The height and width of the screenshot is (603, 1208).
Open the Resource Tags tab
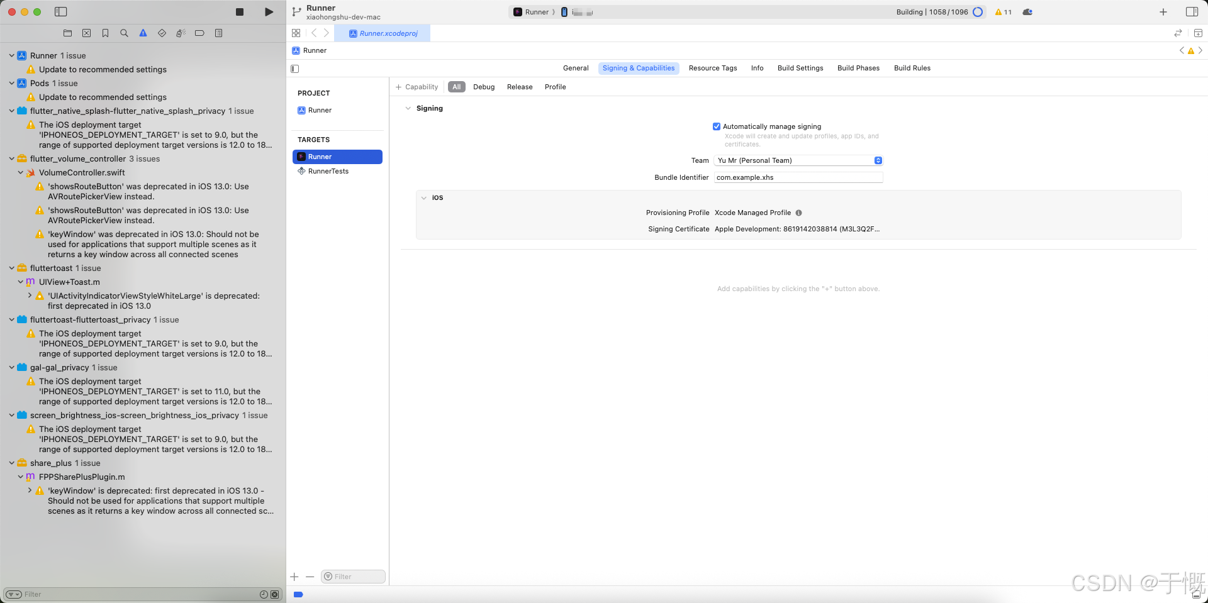713,69
